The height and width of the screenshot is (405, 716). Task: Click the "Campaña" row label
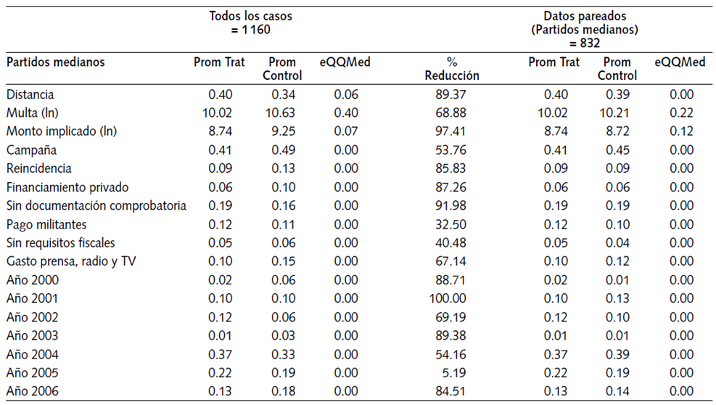point(31,150)
